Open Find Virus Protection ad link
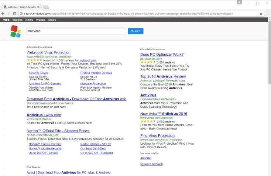The image size is (271, 176). [x=157, y=135]
